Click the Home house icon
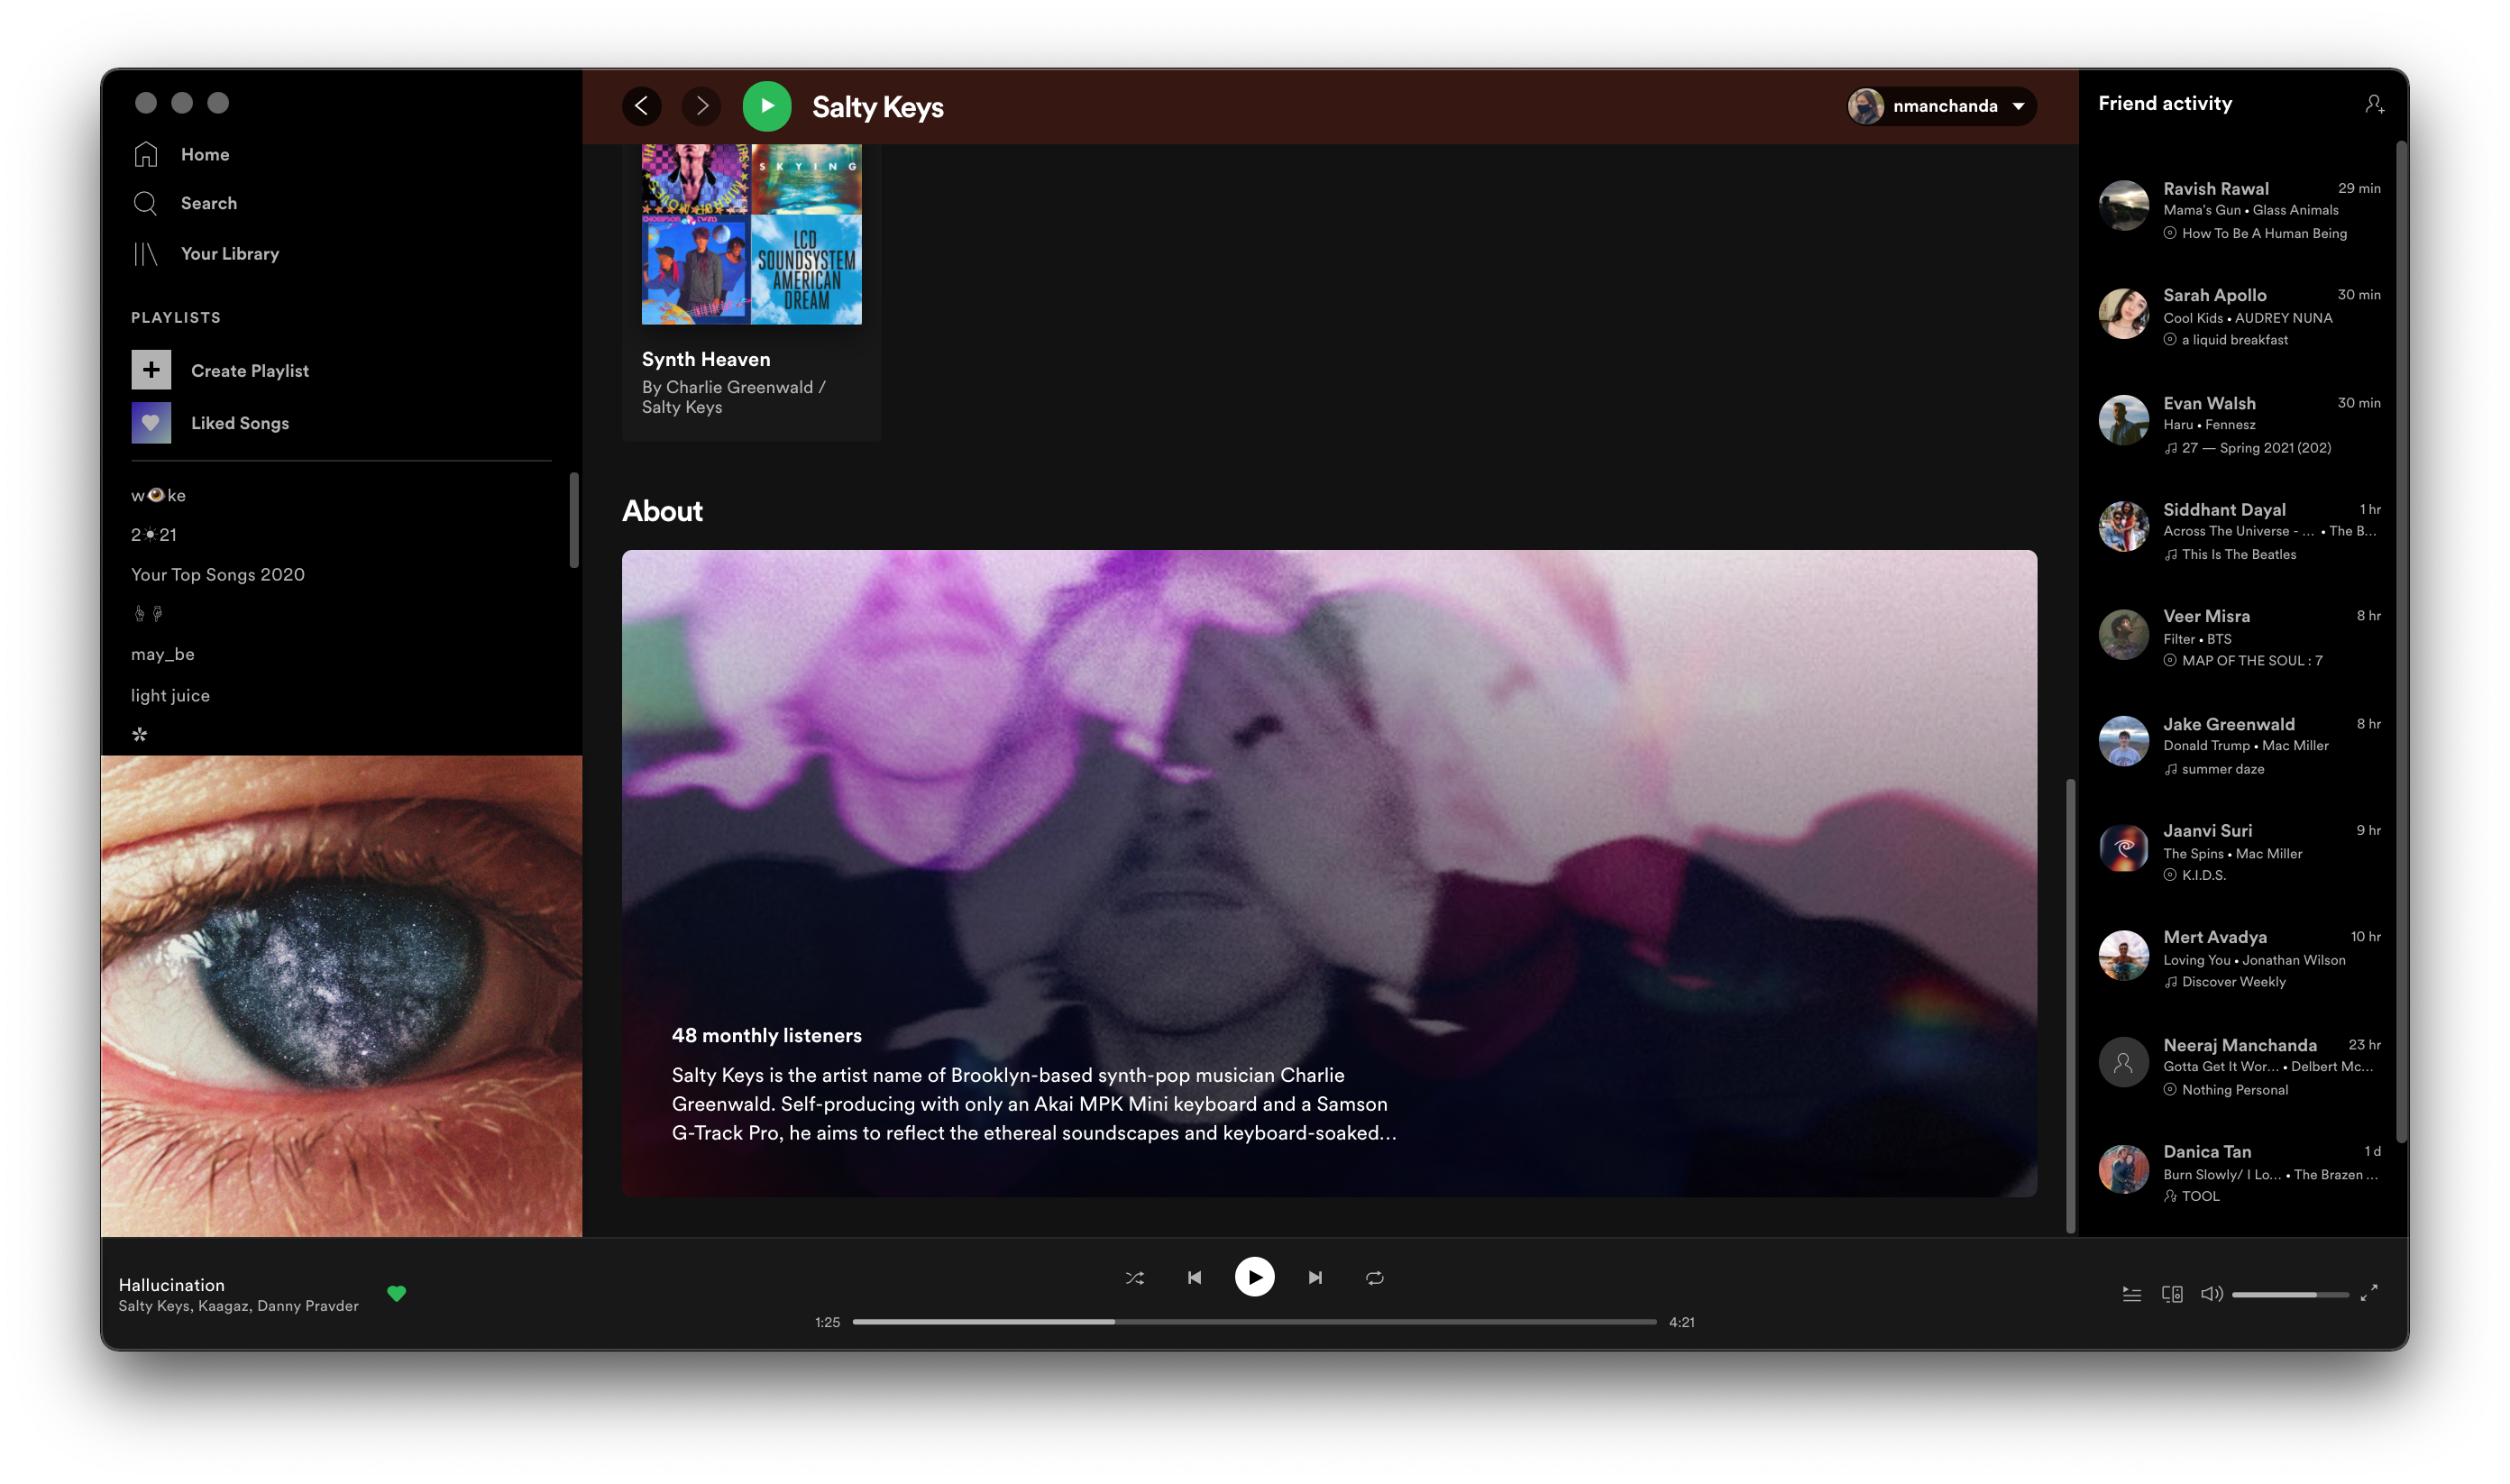Screen dimensions: 2510x1484 146,154
